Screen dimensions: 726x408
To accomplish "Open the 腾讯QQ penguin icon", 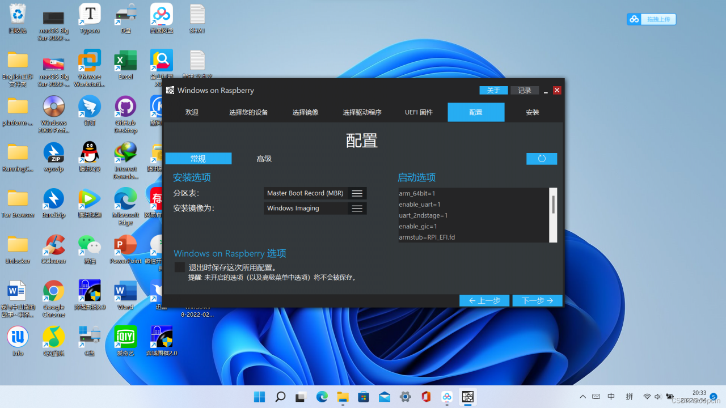I will pyautogui.click(x=90, y=157).
